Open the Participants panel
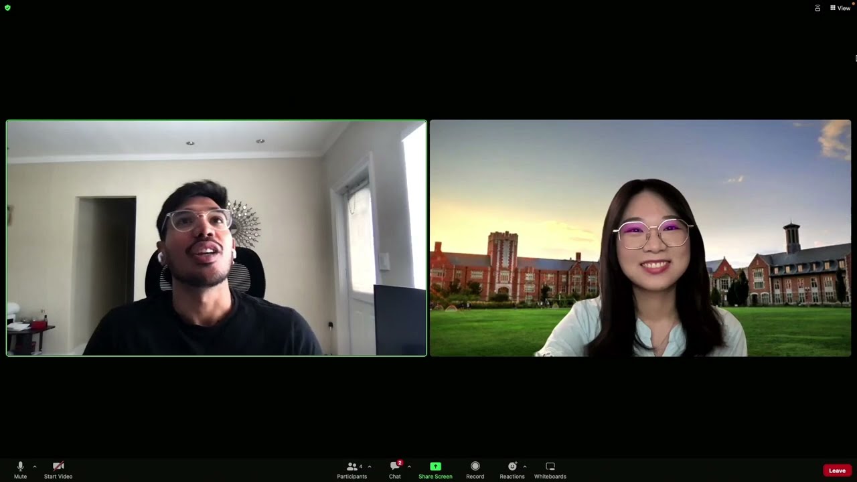857x482 pixels. 352,470
